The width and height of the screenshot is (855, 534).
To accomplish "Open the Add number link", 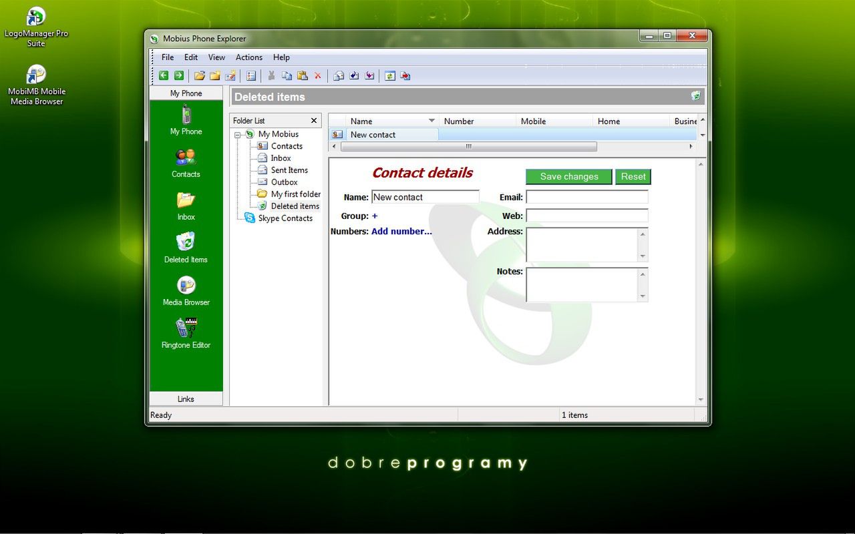I will click(x=401, y=231).
